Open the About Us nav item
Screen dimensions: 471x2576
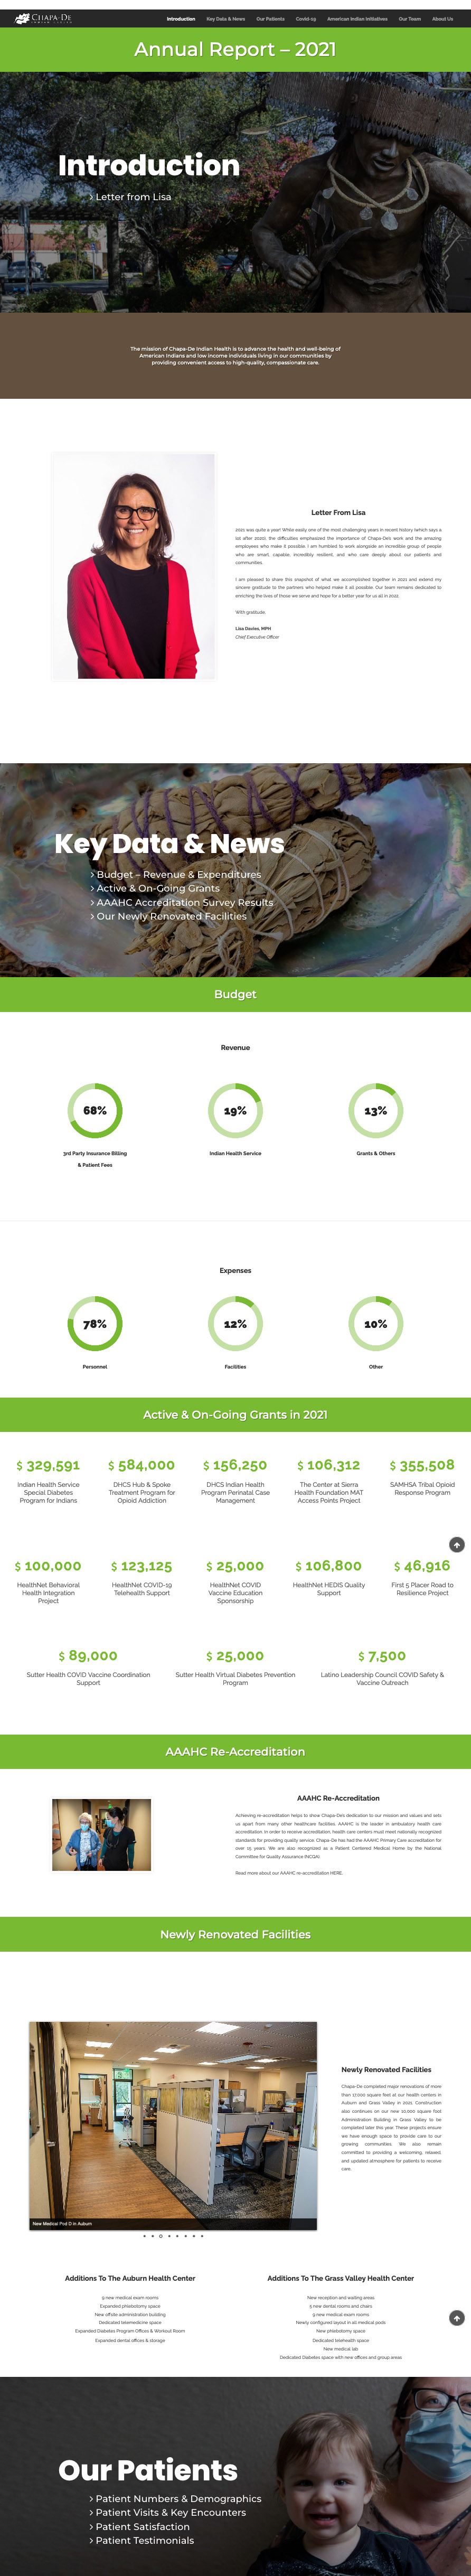442,19
